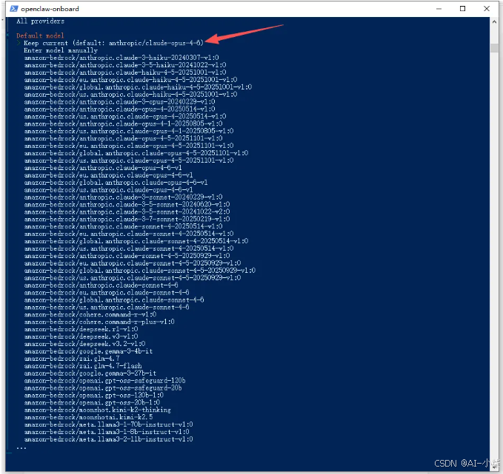Choose amazon-bedrock/anthropic.claude-sonnet-4-20250514-v1:0 row
This screenshot has height=474, width=503.
click(x=124, y=227)
